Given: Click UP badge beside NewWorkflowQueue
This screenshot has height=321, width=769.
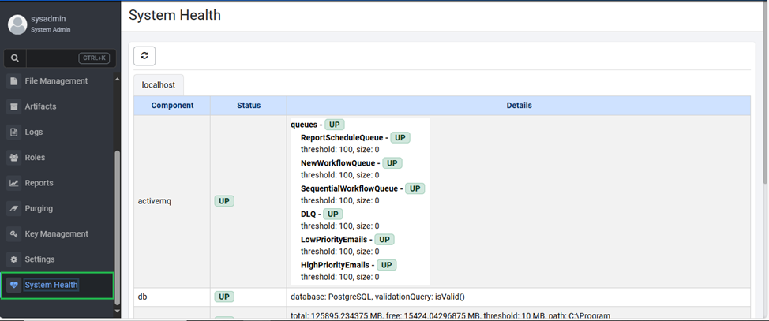Looking at the screenshot, I should [392, 163].
